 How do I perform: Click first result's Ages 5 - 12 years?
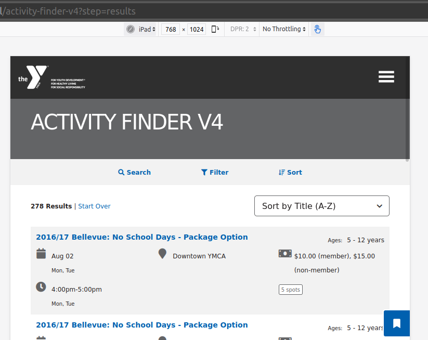click(x=356, y=240)
